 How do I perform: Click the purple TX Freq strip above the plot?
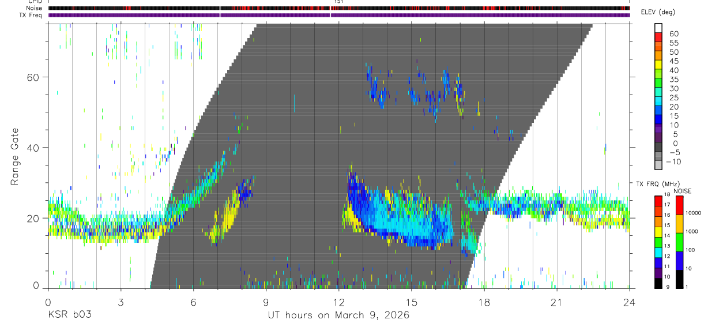[339, 15]
